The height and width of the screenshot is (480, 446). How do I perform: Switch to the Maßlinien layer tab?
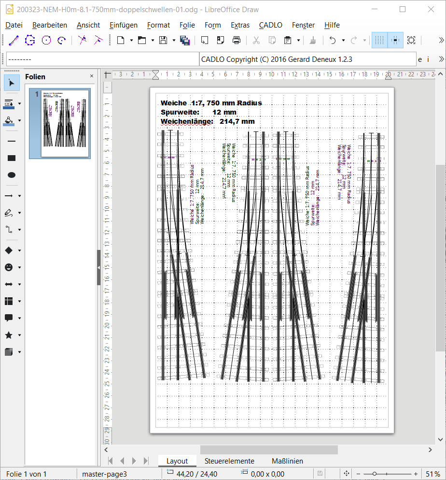tap(287, 461)
